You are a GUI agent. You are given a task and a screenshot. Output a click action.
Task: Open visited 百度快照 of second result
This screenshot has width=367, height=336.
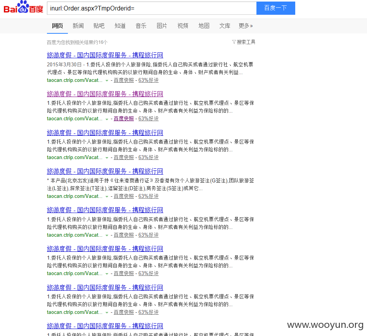pyautogui.click(x=124, y=119)
